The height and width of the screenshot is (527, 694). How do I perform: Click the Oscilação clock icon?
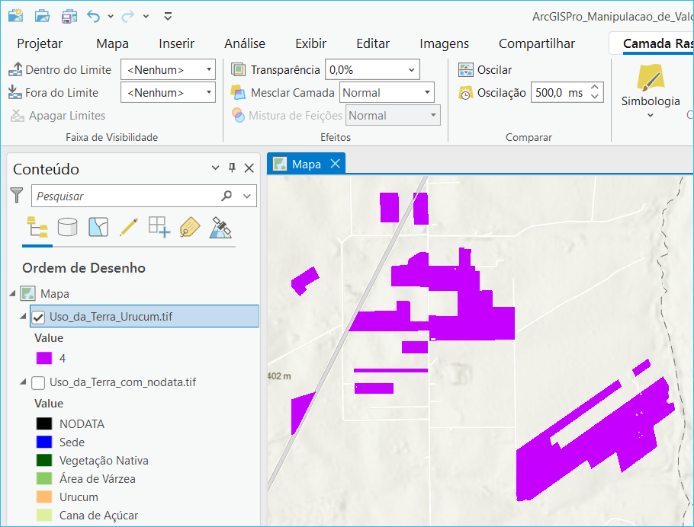tap(466, 93)
